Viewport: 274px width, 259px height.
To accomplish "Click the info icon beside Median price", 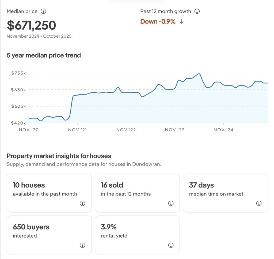I will coord(43,11).
